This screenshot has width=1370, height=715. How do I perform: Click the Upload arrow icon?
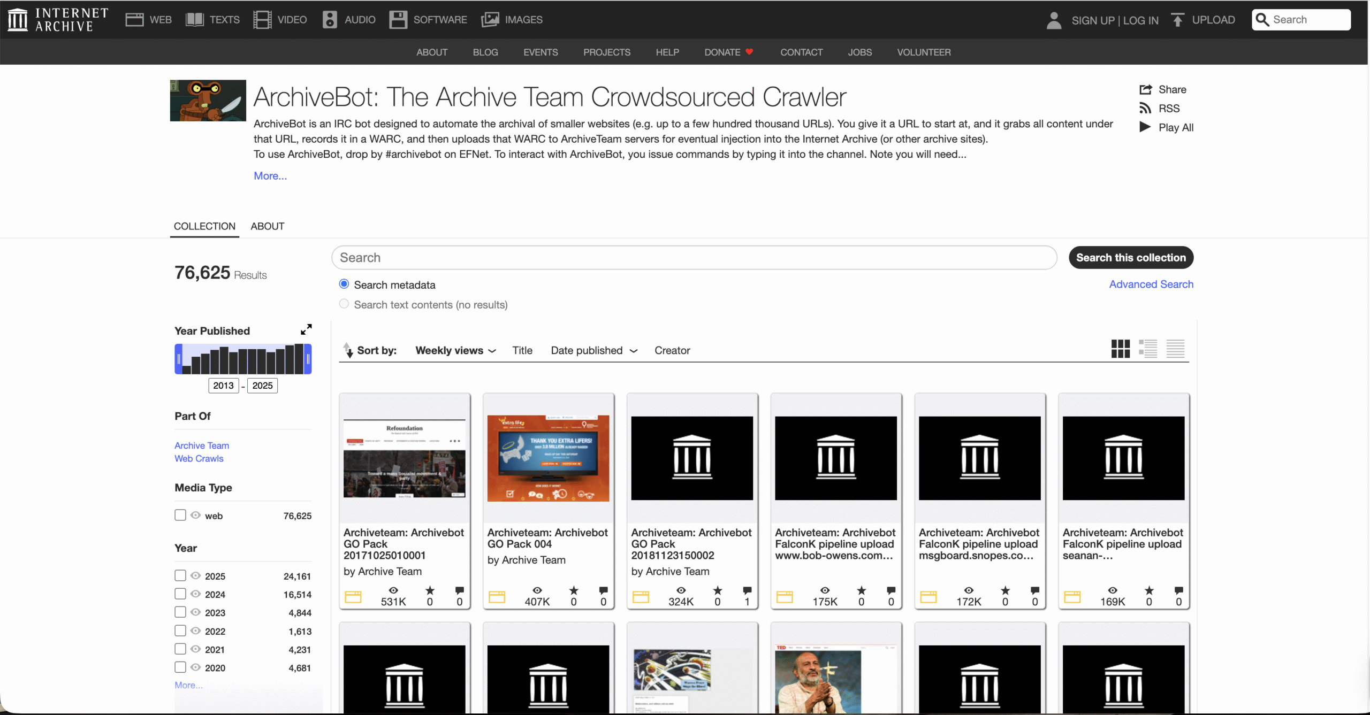point(1177,20)
